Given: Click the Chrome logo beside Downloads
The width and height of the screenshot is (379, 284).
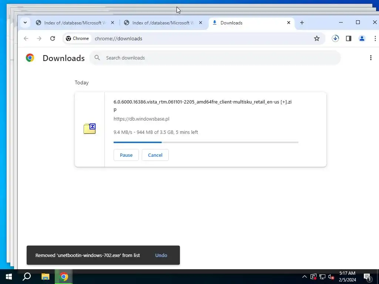Looking at the screenshot, I should (x=30, y=58).
